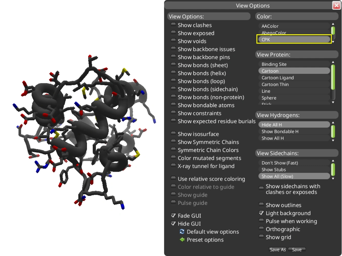Screen dimensions: 342x256
Task: Select Line protein view
Action: coord(294,91)
